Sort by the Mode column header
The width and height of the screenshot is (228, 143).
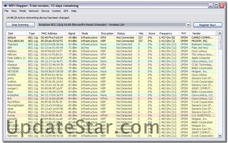pos(89,33)
